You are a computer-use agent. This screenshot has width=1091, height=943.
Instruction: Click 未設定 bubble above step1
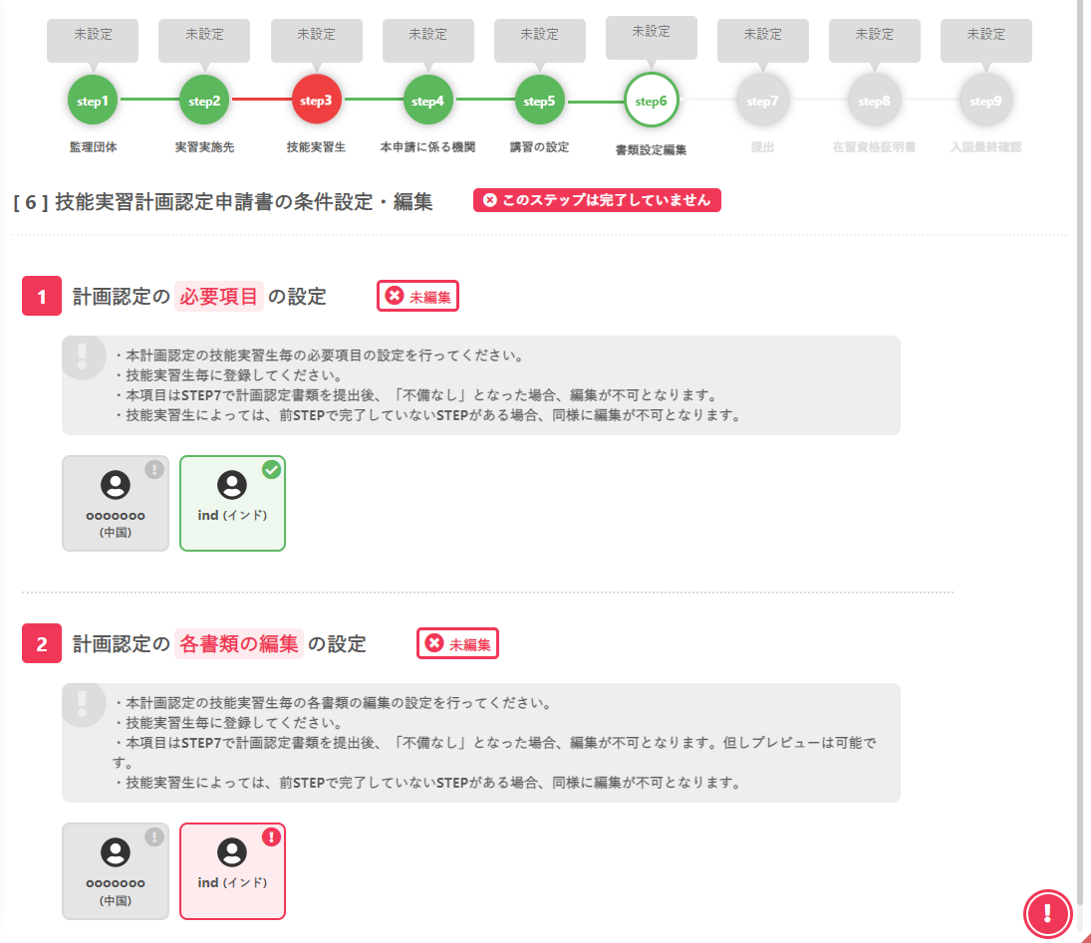pyautogui.click(x=93, y=35)
